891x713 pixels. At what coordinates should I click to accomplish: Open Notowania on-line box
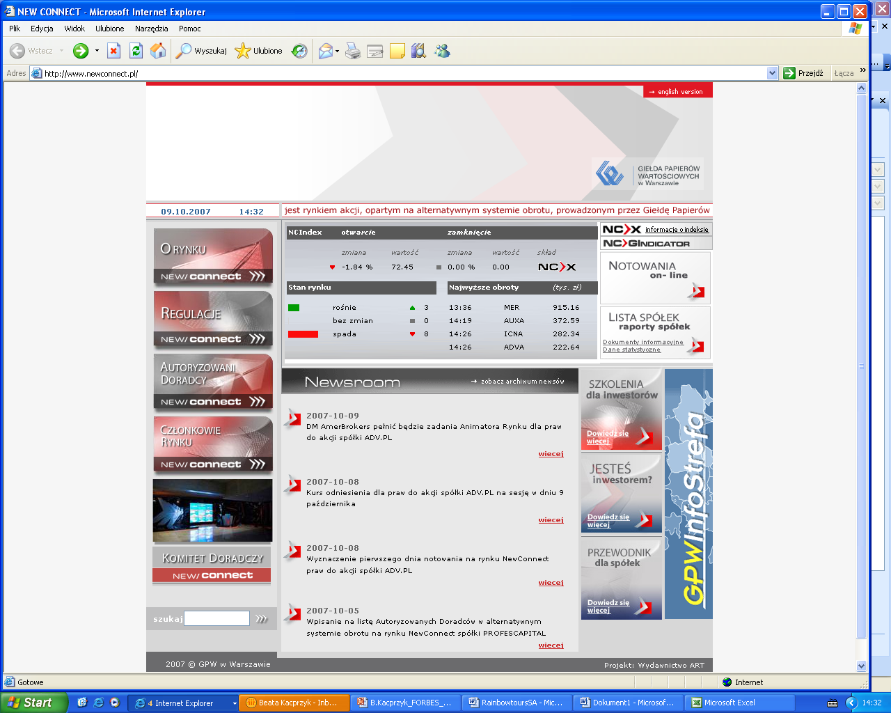point(656,277)
